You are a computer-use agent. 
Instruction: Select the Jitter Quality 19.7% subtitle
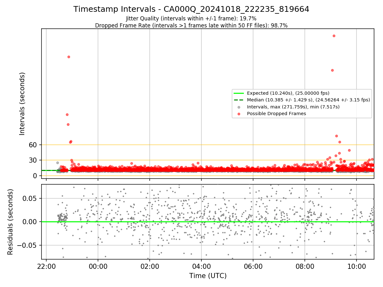click(x=191, y=18)
